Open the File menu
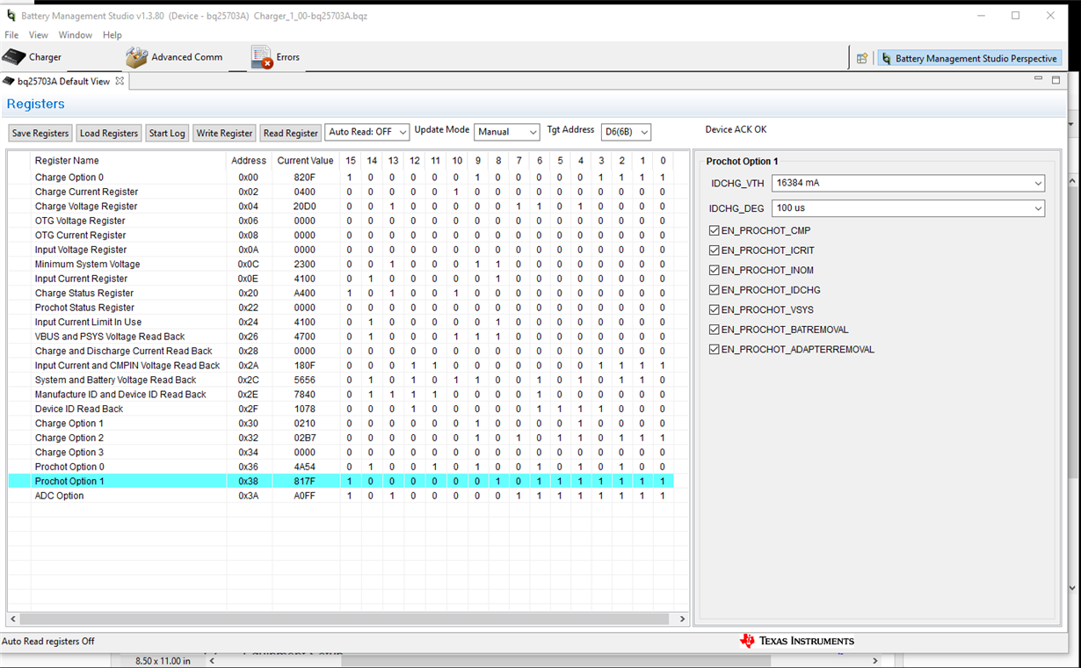 point(11,35)
